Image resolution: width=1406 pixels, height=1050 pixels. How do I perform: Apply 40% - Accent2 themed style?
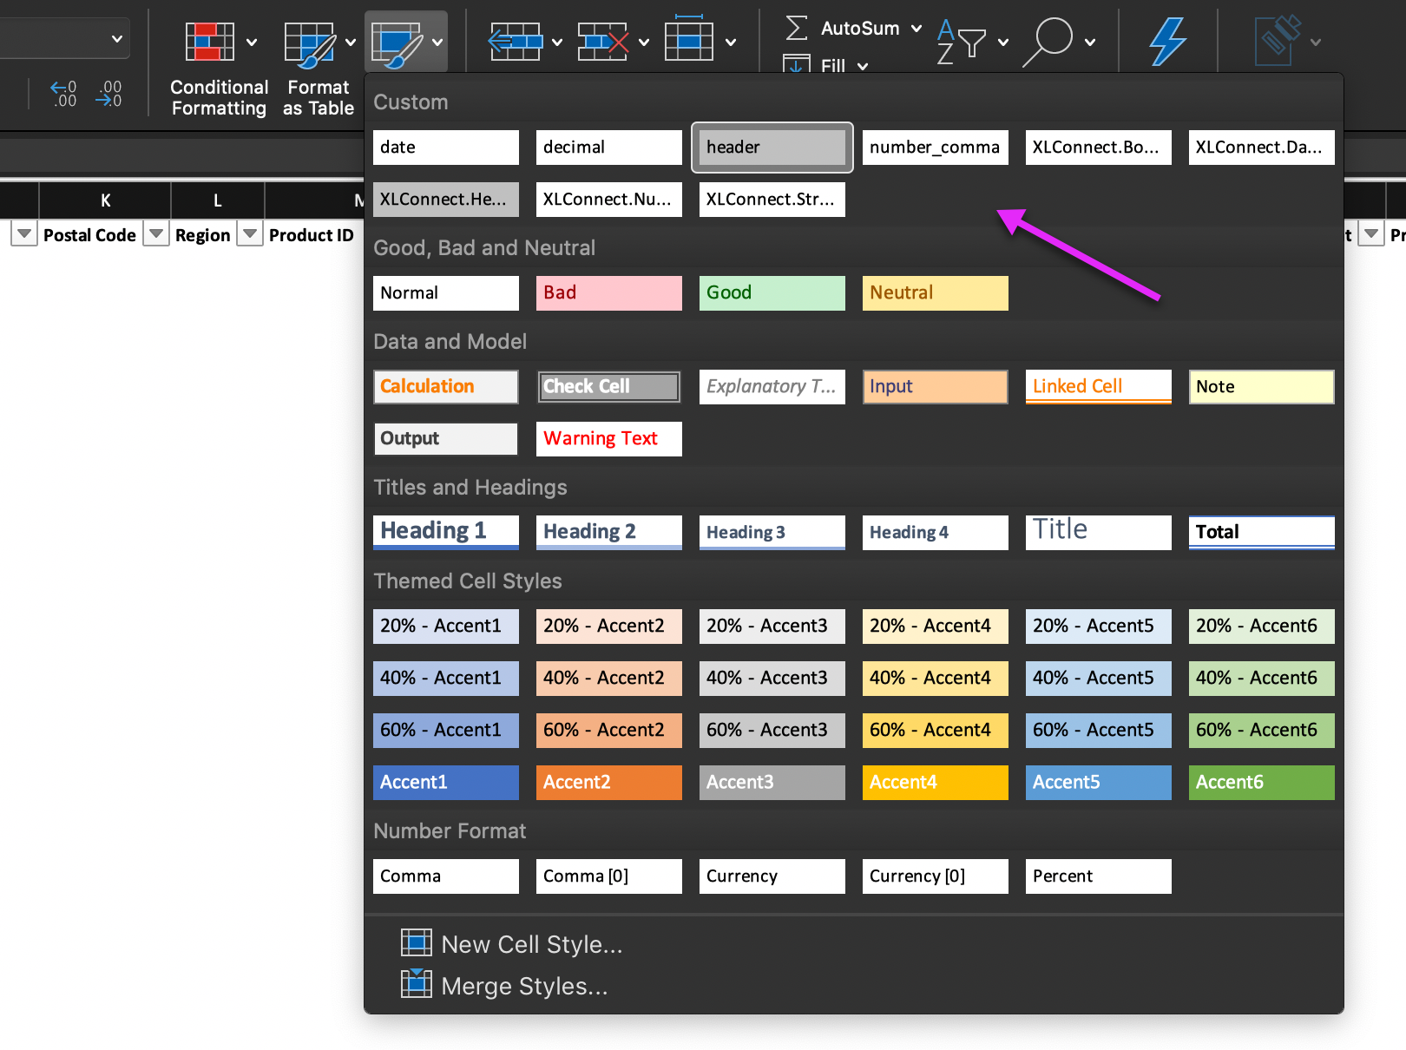609,679
